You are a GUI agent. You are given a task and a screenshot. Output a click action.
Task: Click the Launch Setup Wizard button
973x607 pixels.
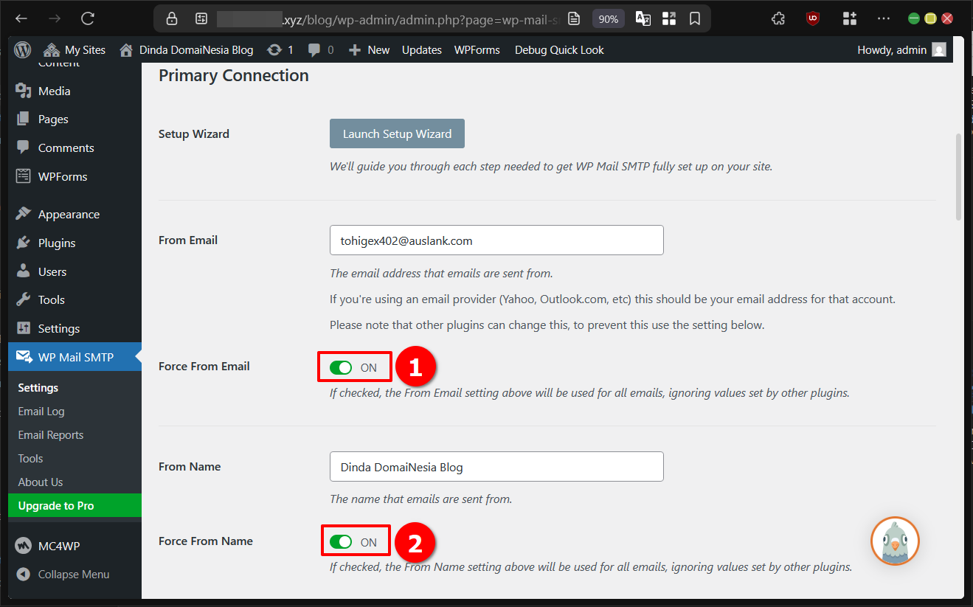point(397,133)
